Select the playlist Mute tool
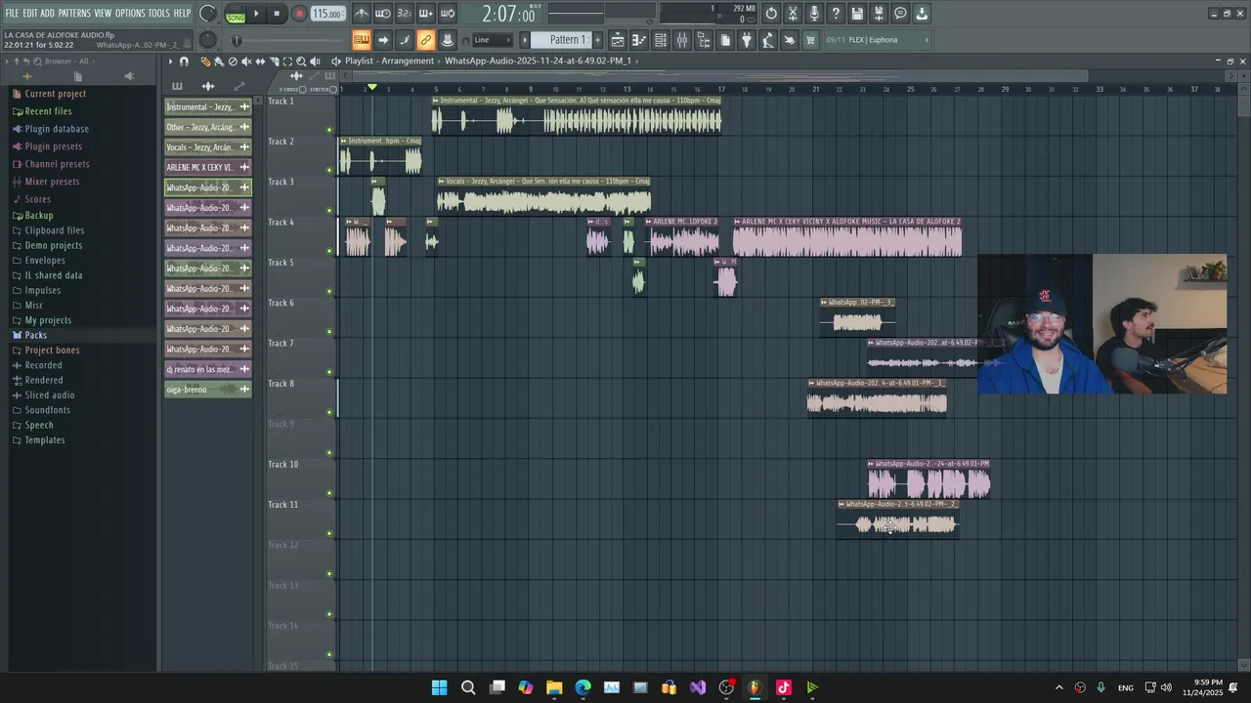Viewport: 1251px width, 703px height. [x=246, y=62]
